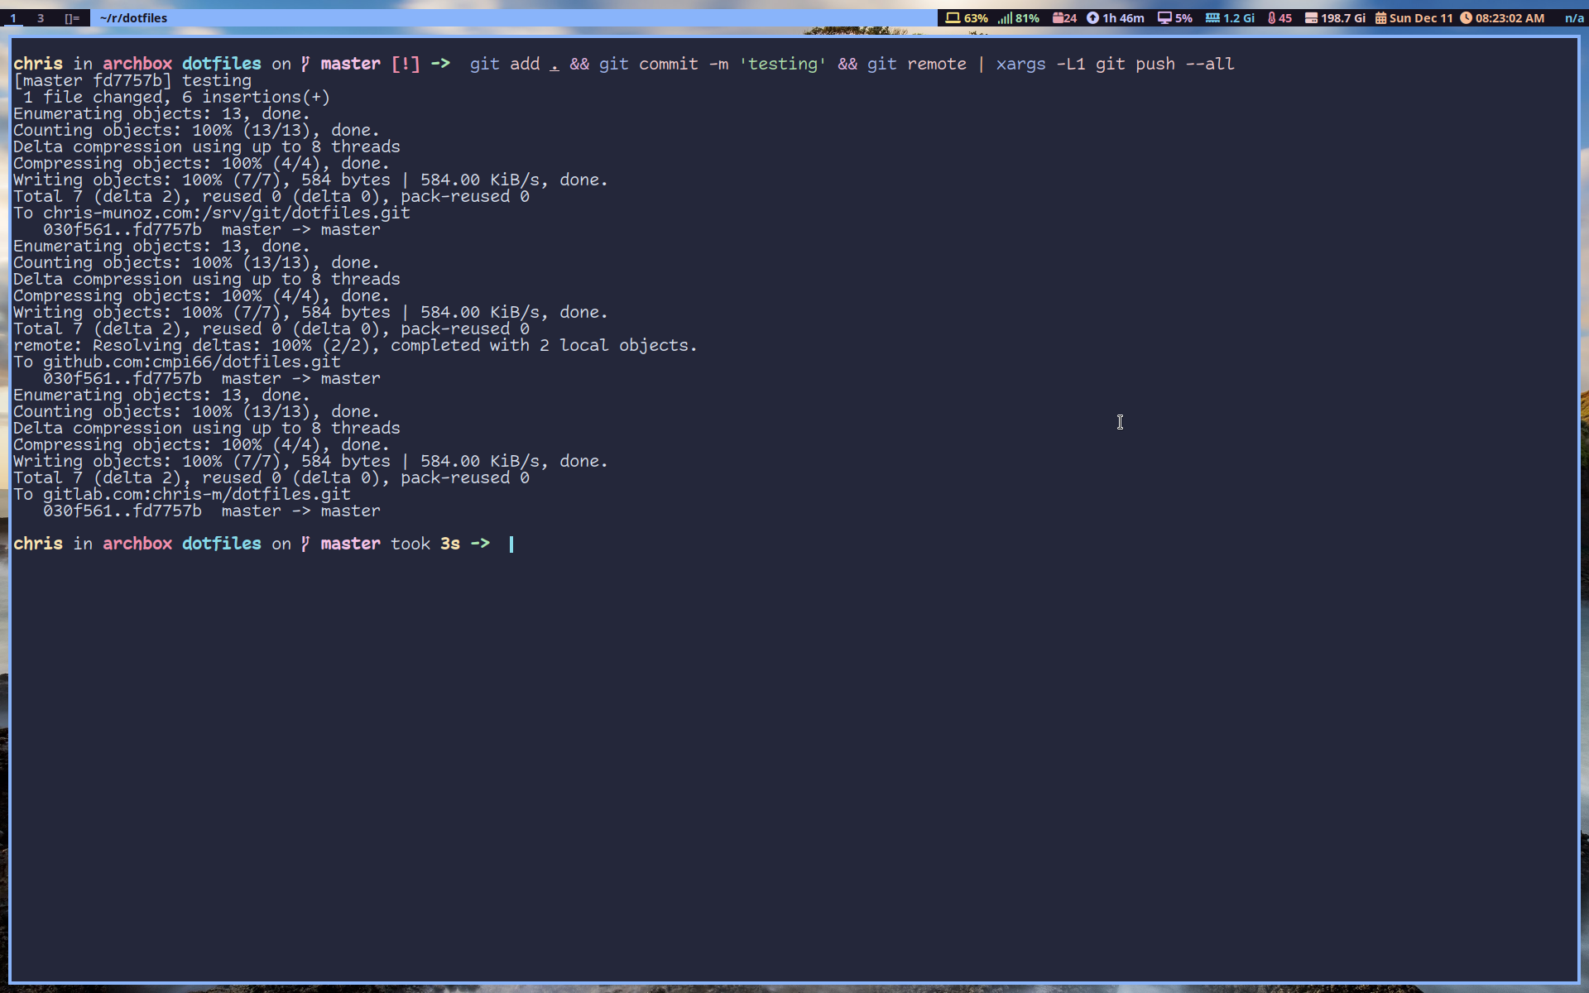
Task: Click the 'git remote' part of the command
Action: click(x=917, y=65)
